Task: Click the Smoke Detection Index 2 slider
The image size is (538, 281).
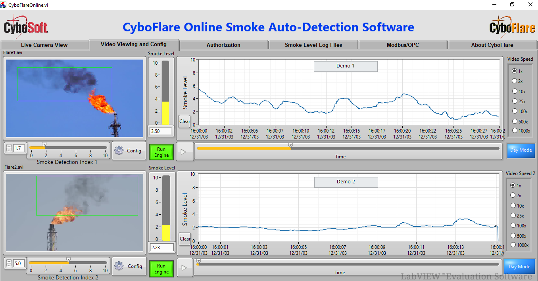Action: pyautogui.click(x=68, y=262)
